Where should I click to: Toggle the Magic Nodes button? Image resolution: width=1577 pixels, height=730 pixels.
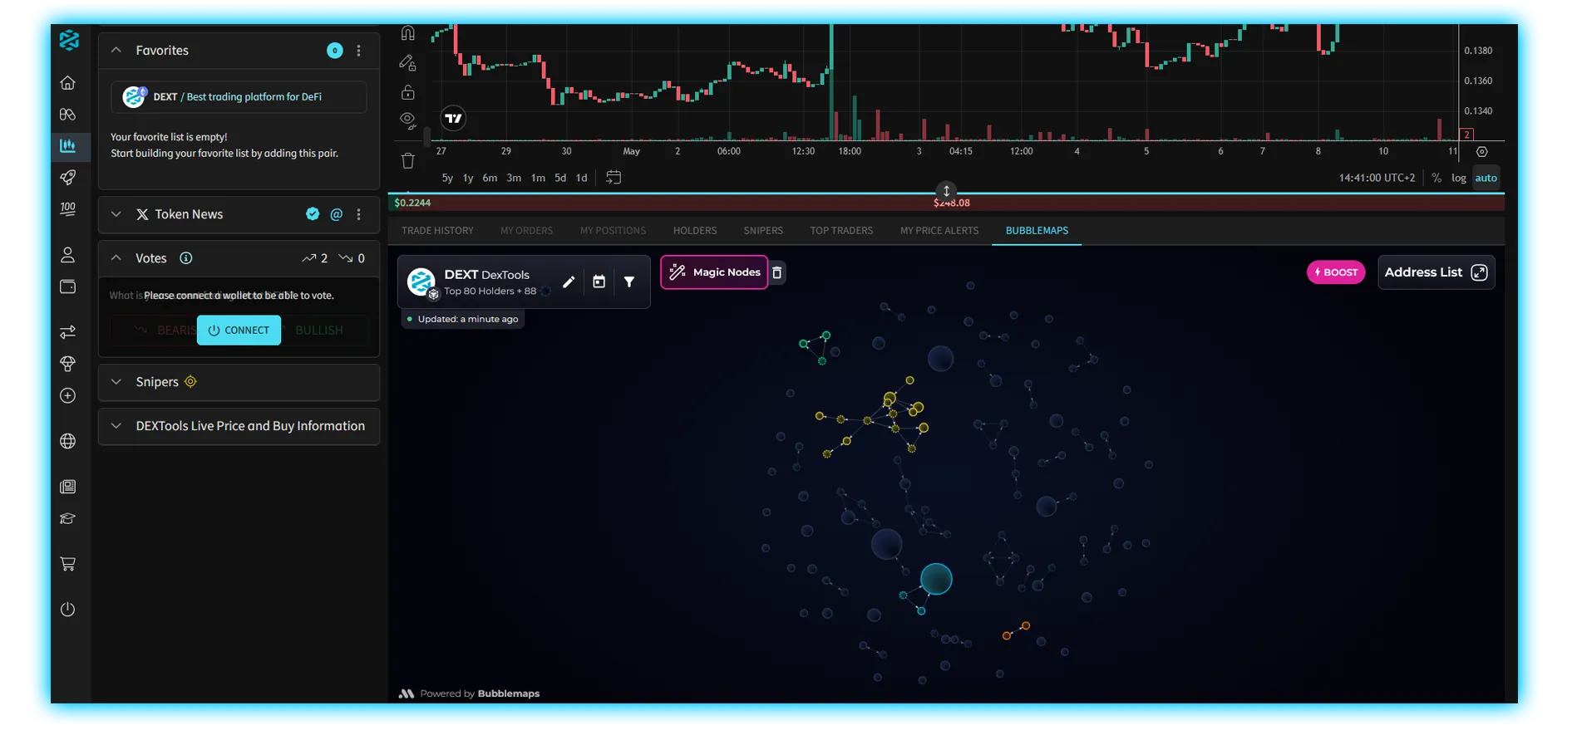click(x=714, y=272)
